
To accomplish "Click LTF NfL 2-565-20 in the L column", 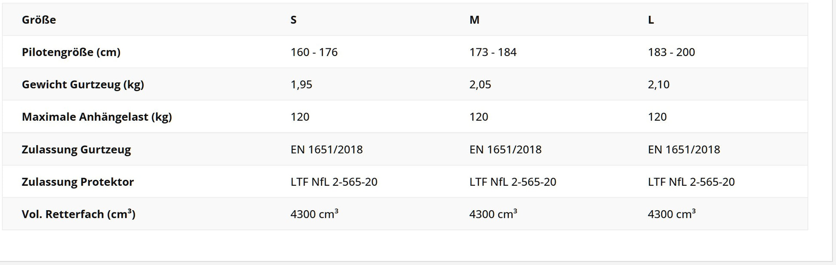I will pos(691,182).
